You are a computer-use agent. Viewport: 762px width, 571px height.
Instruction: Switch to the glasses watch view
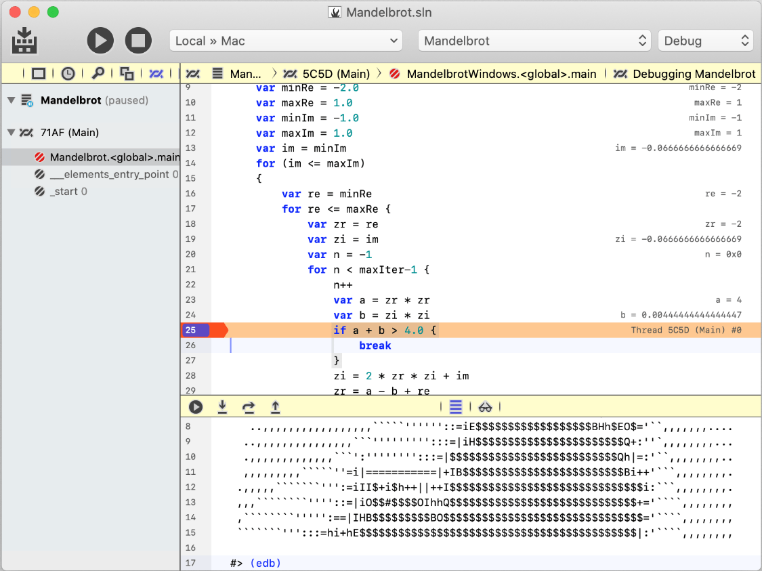[485, 407]
